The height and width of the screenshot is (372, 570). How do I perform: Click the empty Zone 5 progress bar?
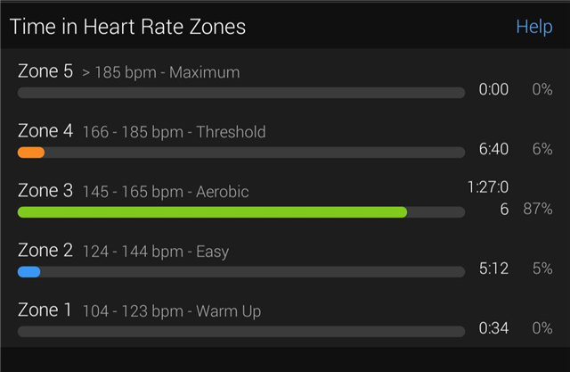coord(240,92)
